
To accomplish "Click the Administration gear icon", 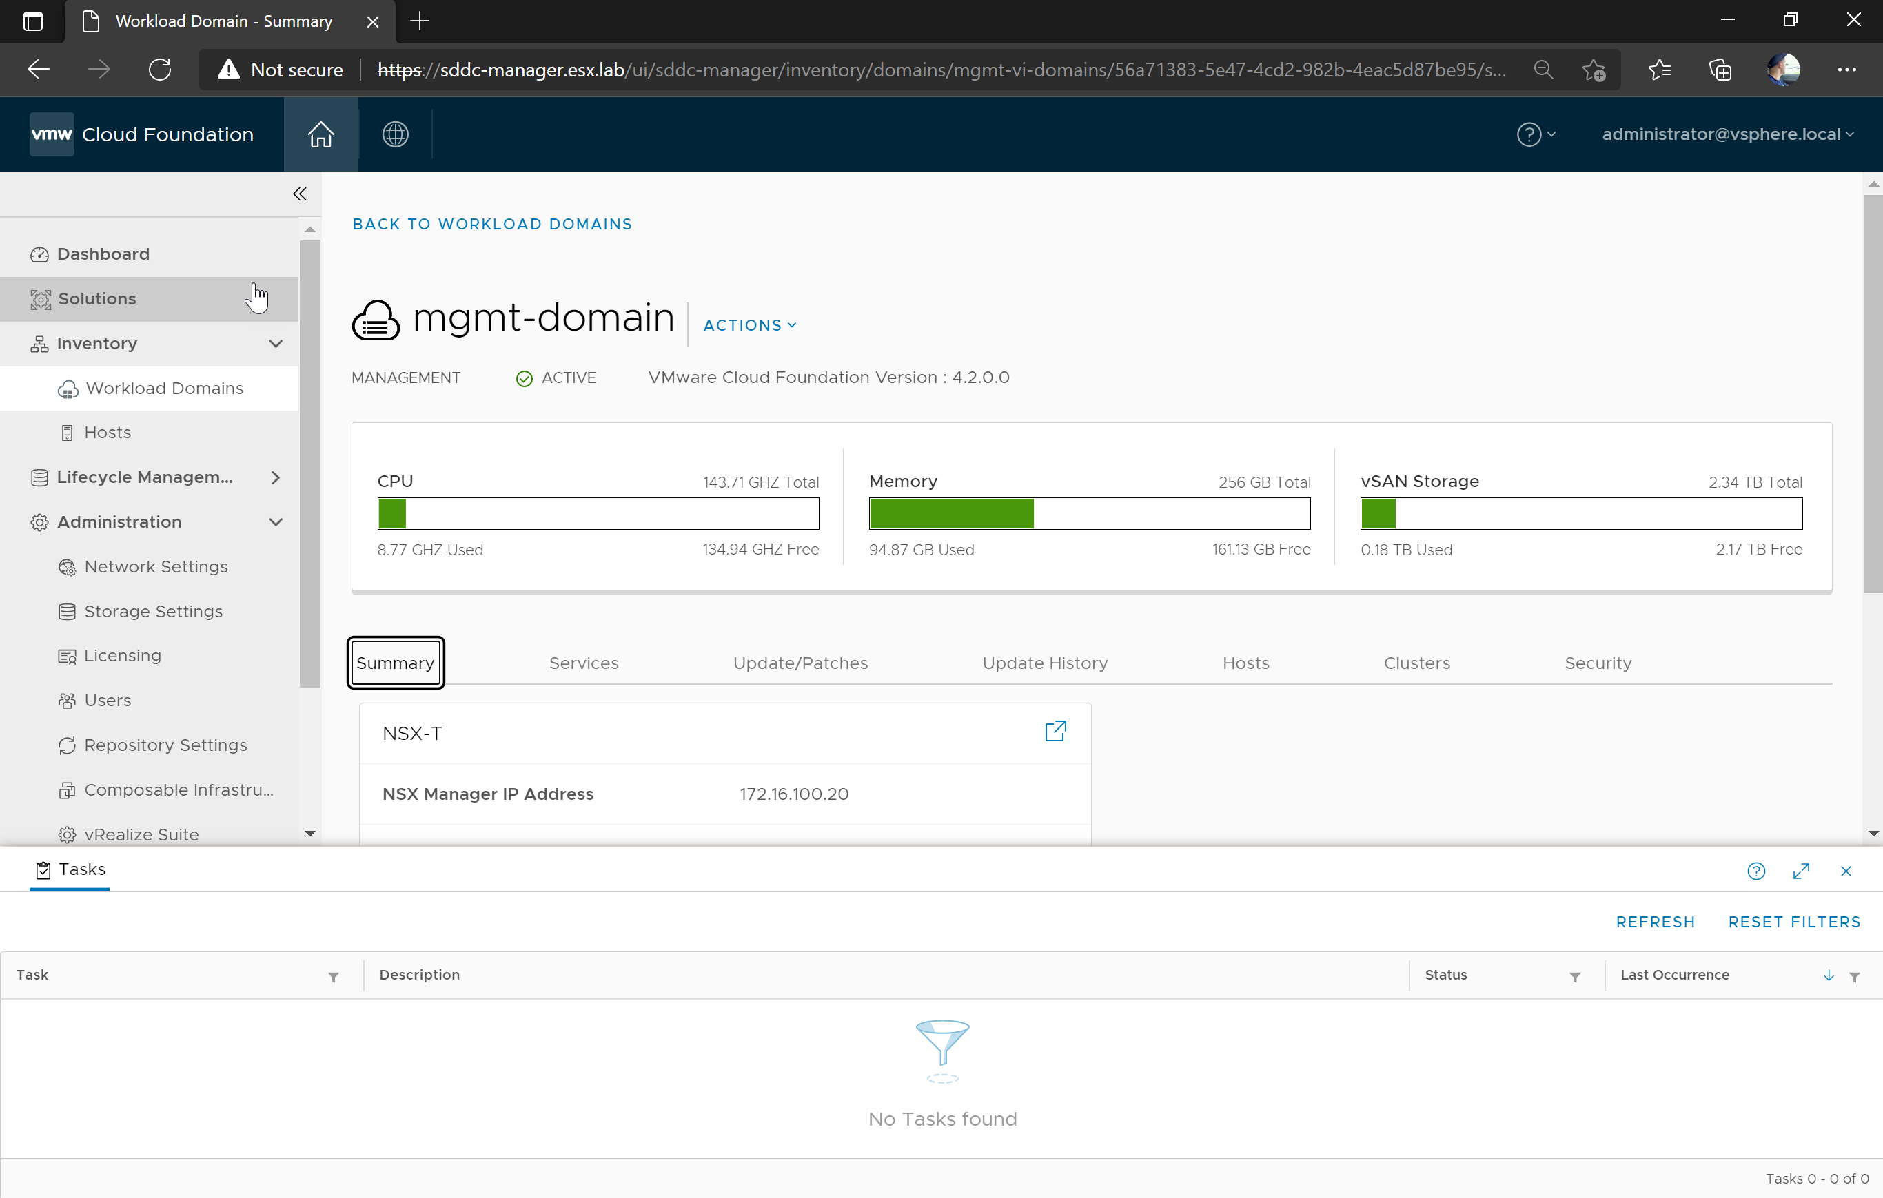I will [x=39, y=522].
